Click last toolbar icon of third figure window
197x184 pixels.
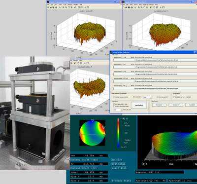point(88,63)
